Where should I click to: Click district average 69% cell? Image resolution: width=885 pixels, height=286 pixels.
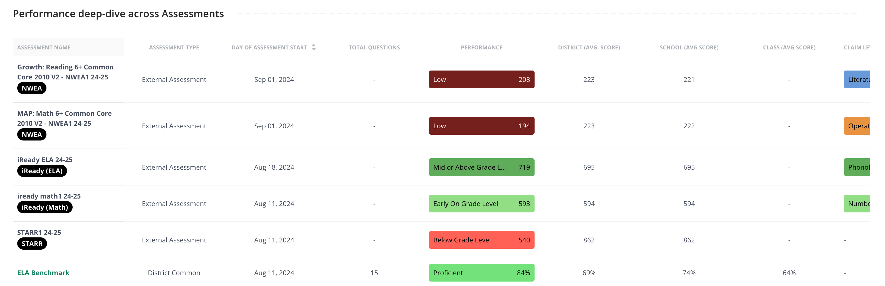click(589, 273)
